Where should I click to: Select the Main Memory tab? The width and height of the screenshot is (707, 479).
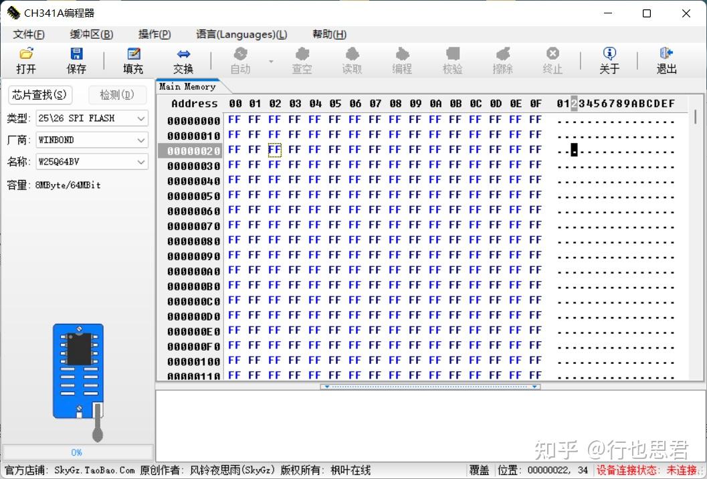[x=186, y=86]
